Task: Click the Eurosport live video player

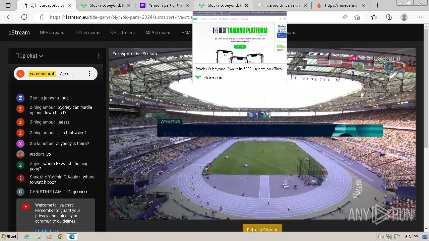Action: click(262, 134)
